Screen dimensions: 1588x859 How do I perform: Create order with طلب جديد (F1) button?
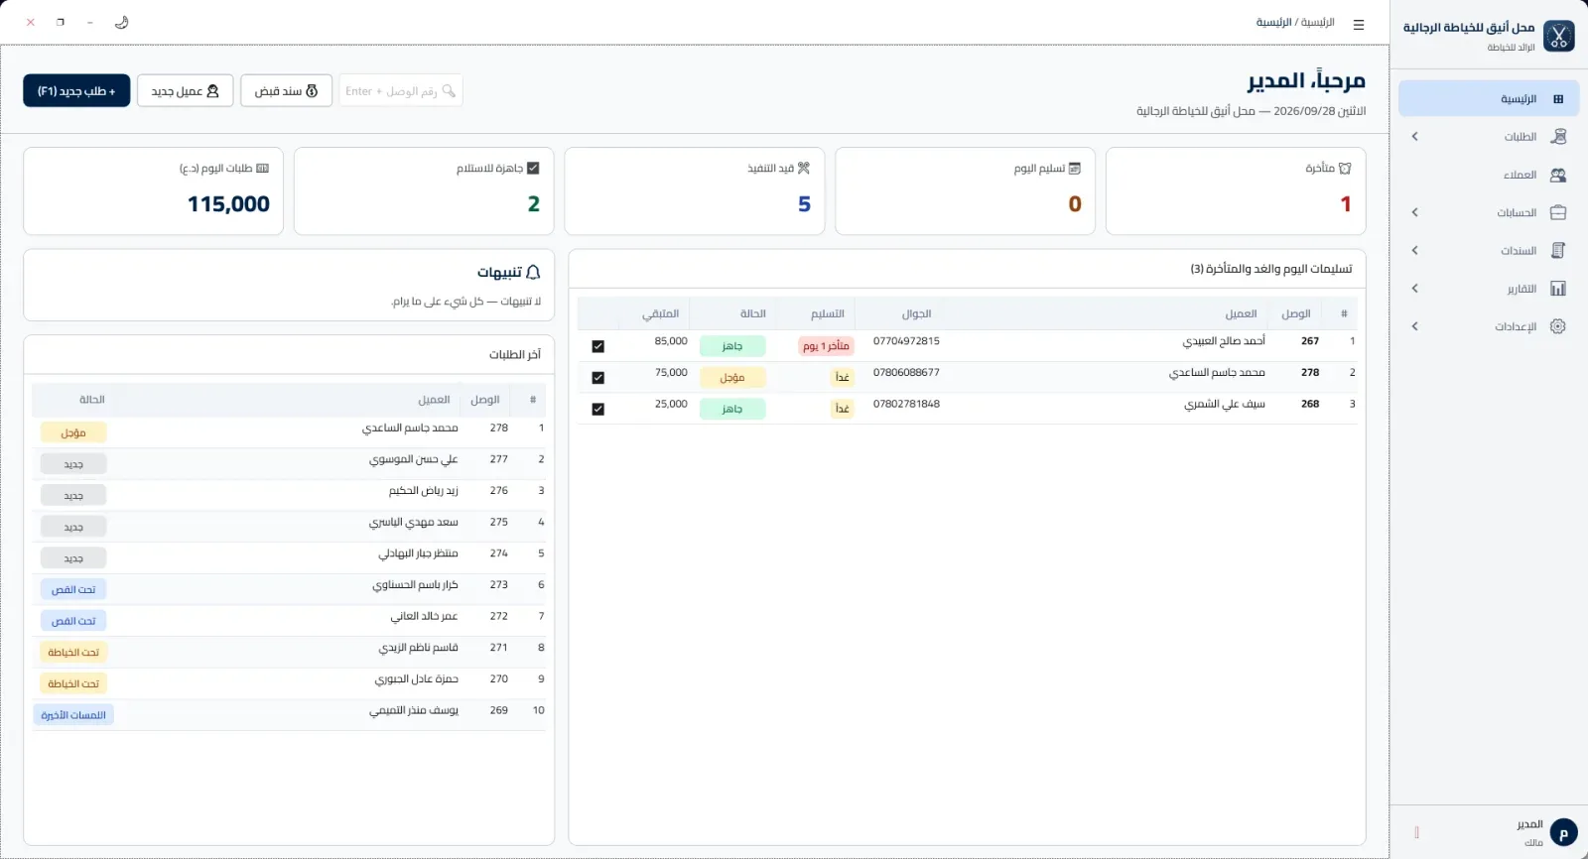[x=76, y=90]
